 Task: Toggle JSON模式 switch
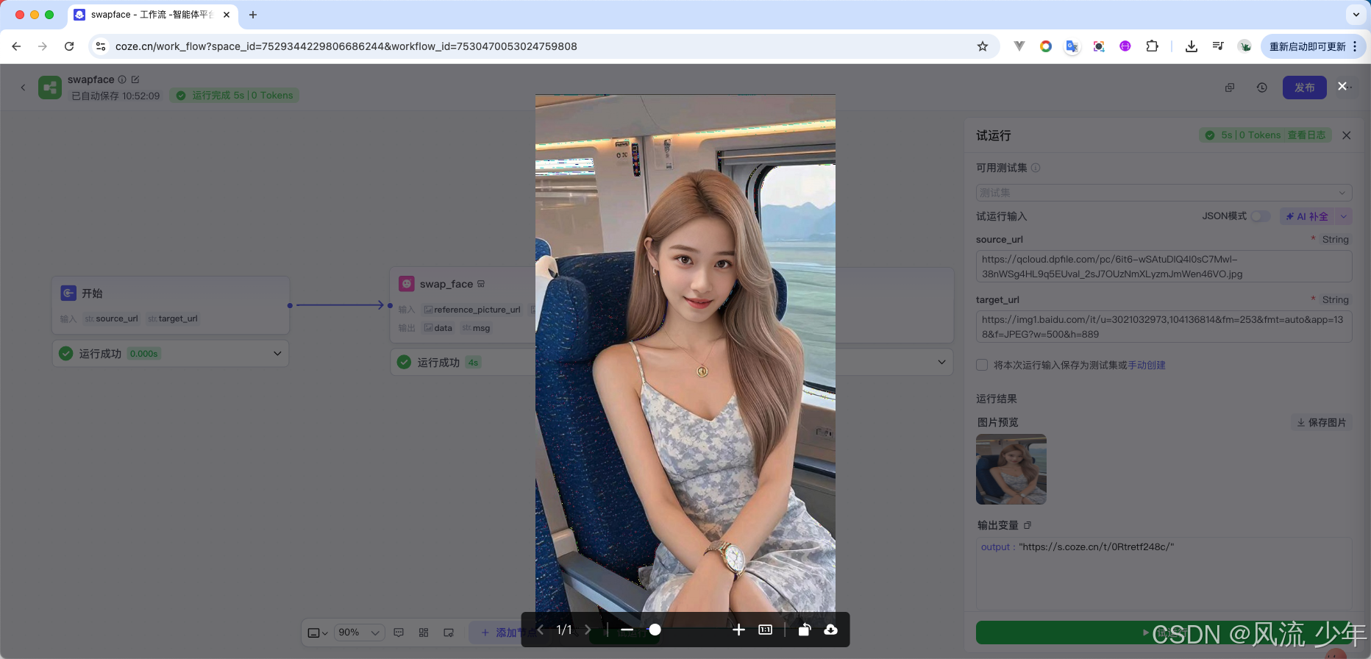(x=1261, y=216)
